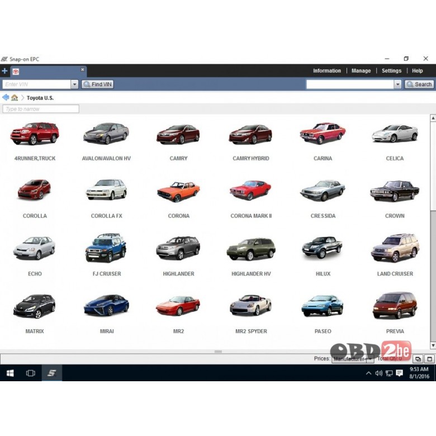
Task: Open the PREVIA van model
Action: 395,305
